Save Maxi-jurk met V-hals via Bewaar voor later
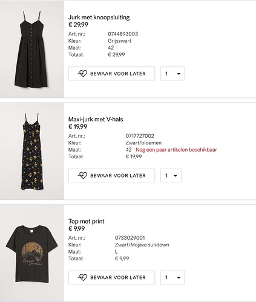 [x=112, y=175]
